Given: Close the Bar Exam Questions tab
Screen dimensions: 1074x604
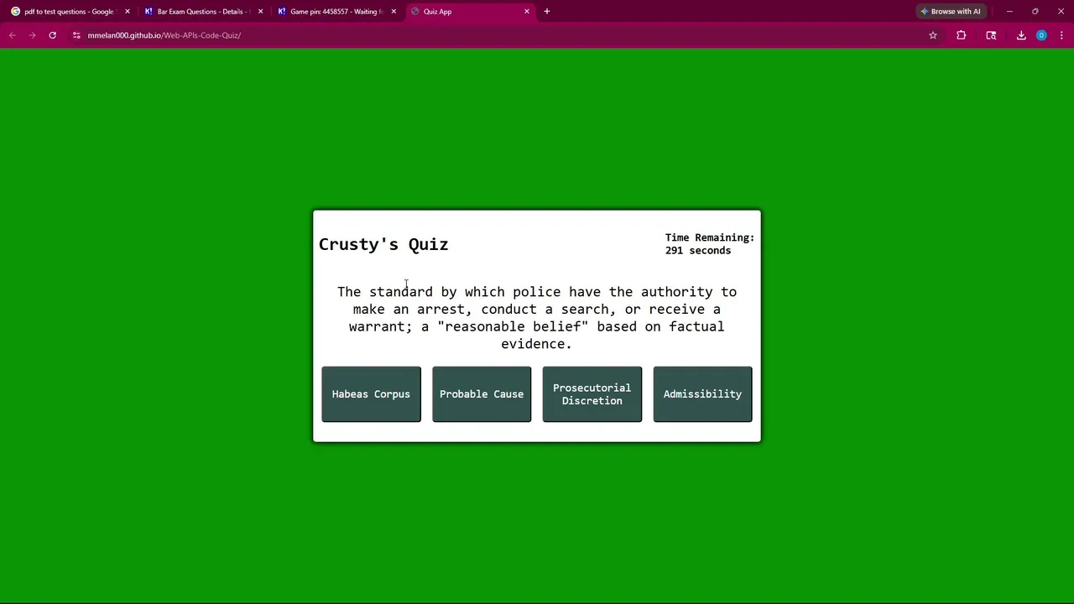Looking at the screenshot, I should click(260, 12).
